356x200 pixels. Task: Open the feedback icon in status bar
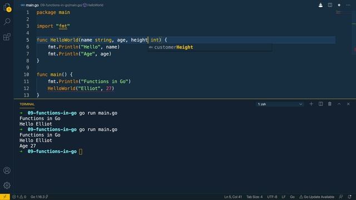341,197
